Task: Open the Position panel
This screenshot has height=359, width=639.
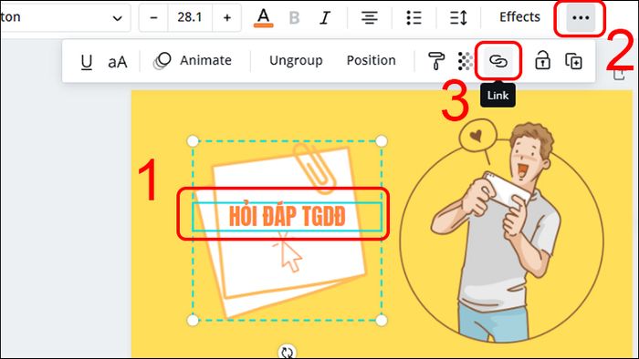Action: (371, 60)
